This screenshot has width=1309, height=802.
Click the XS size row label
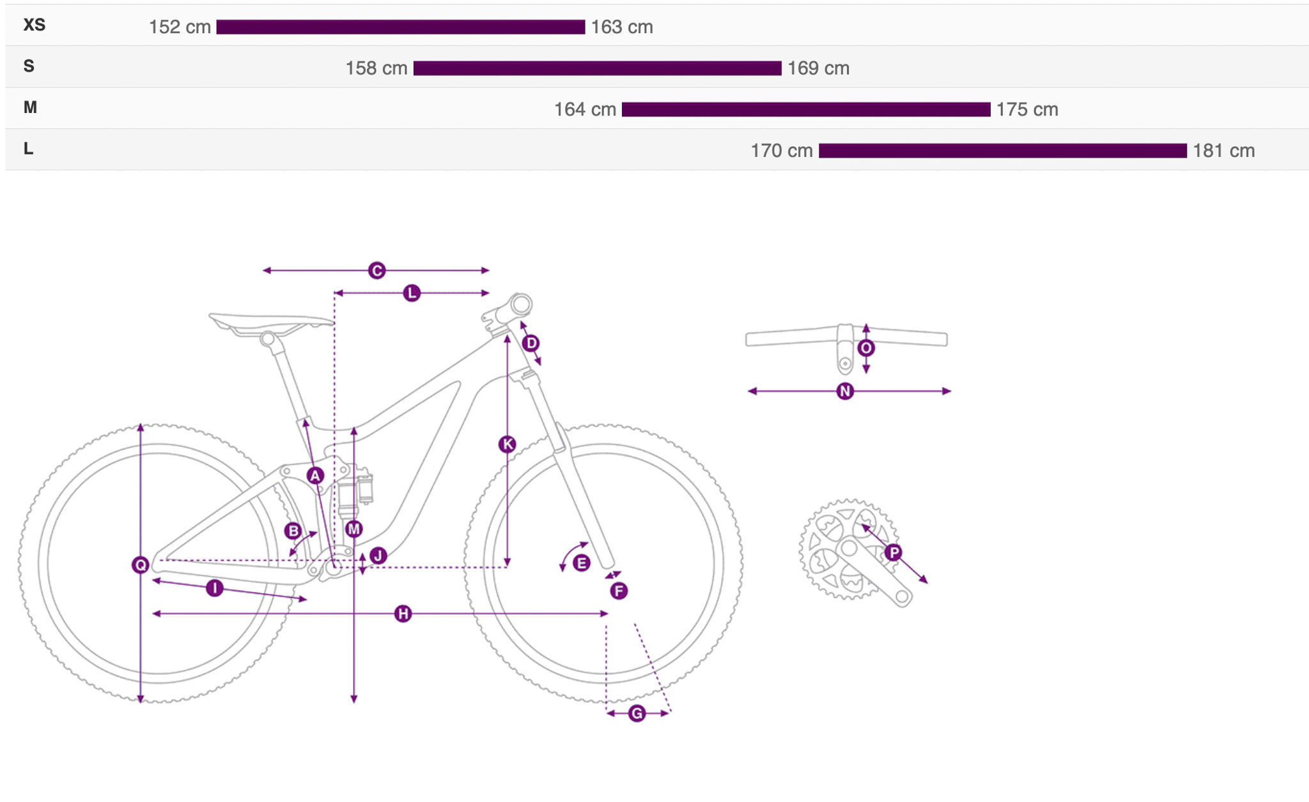tap(35, 25)
